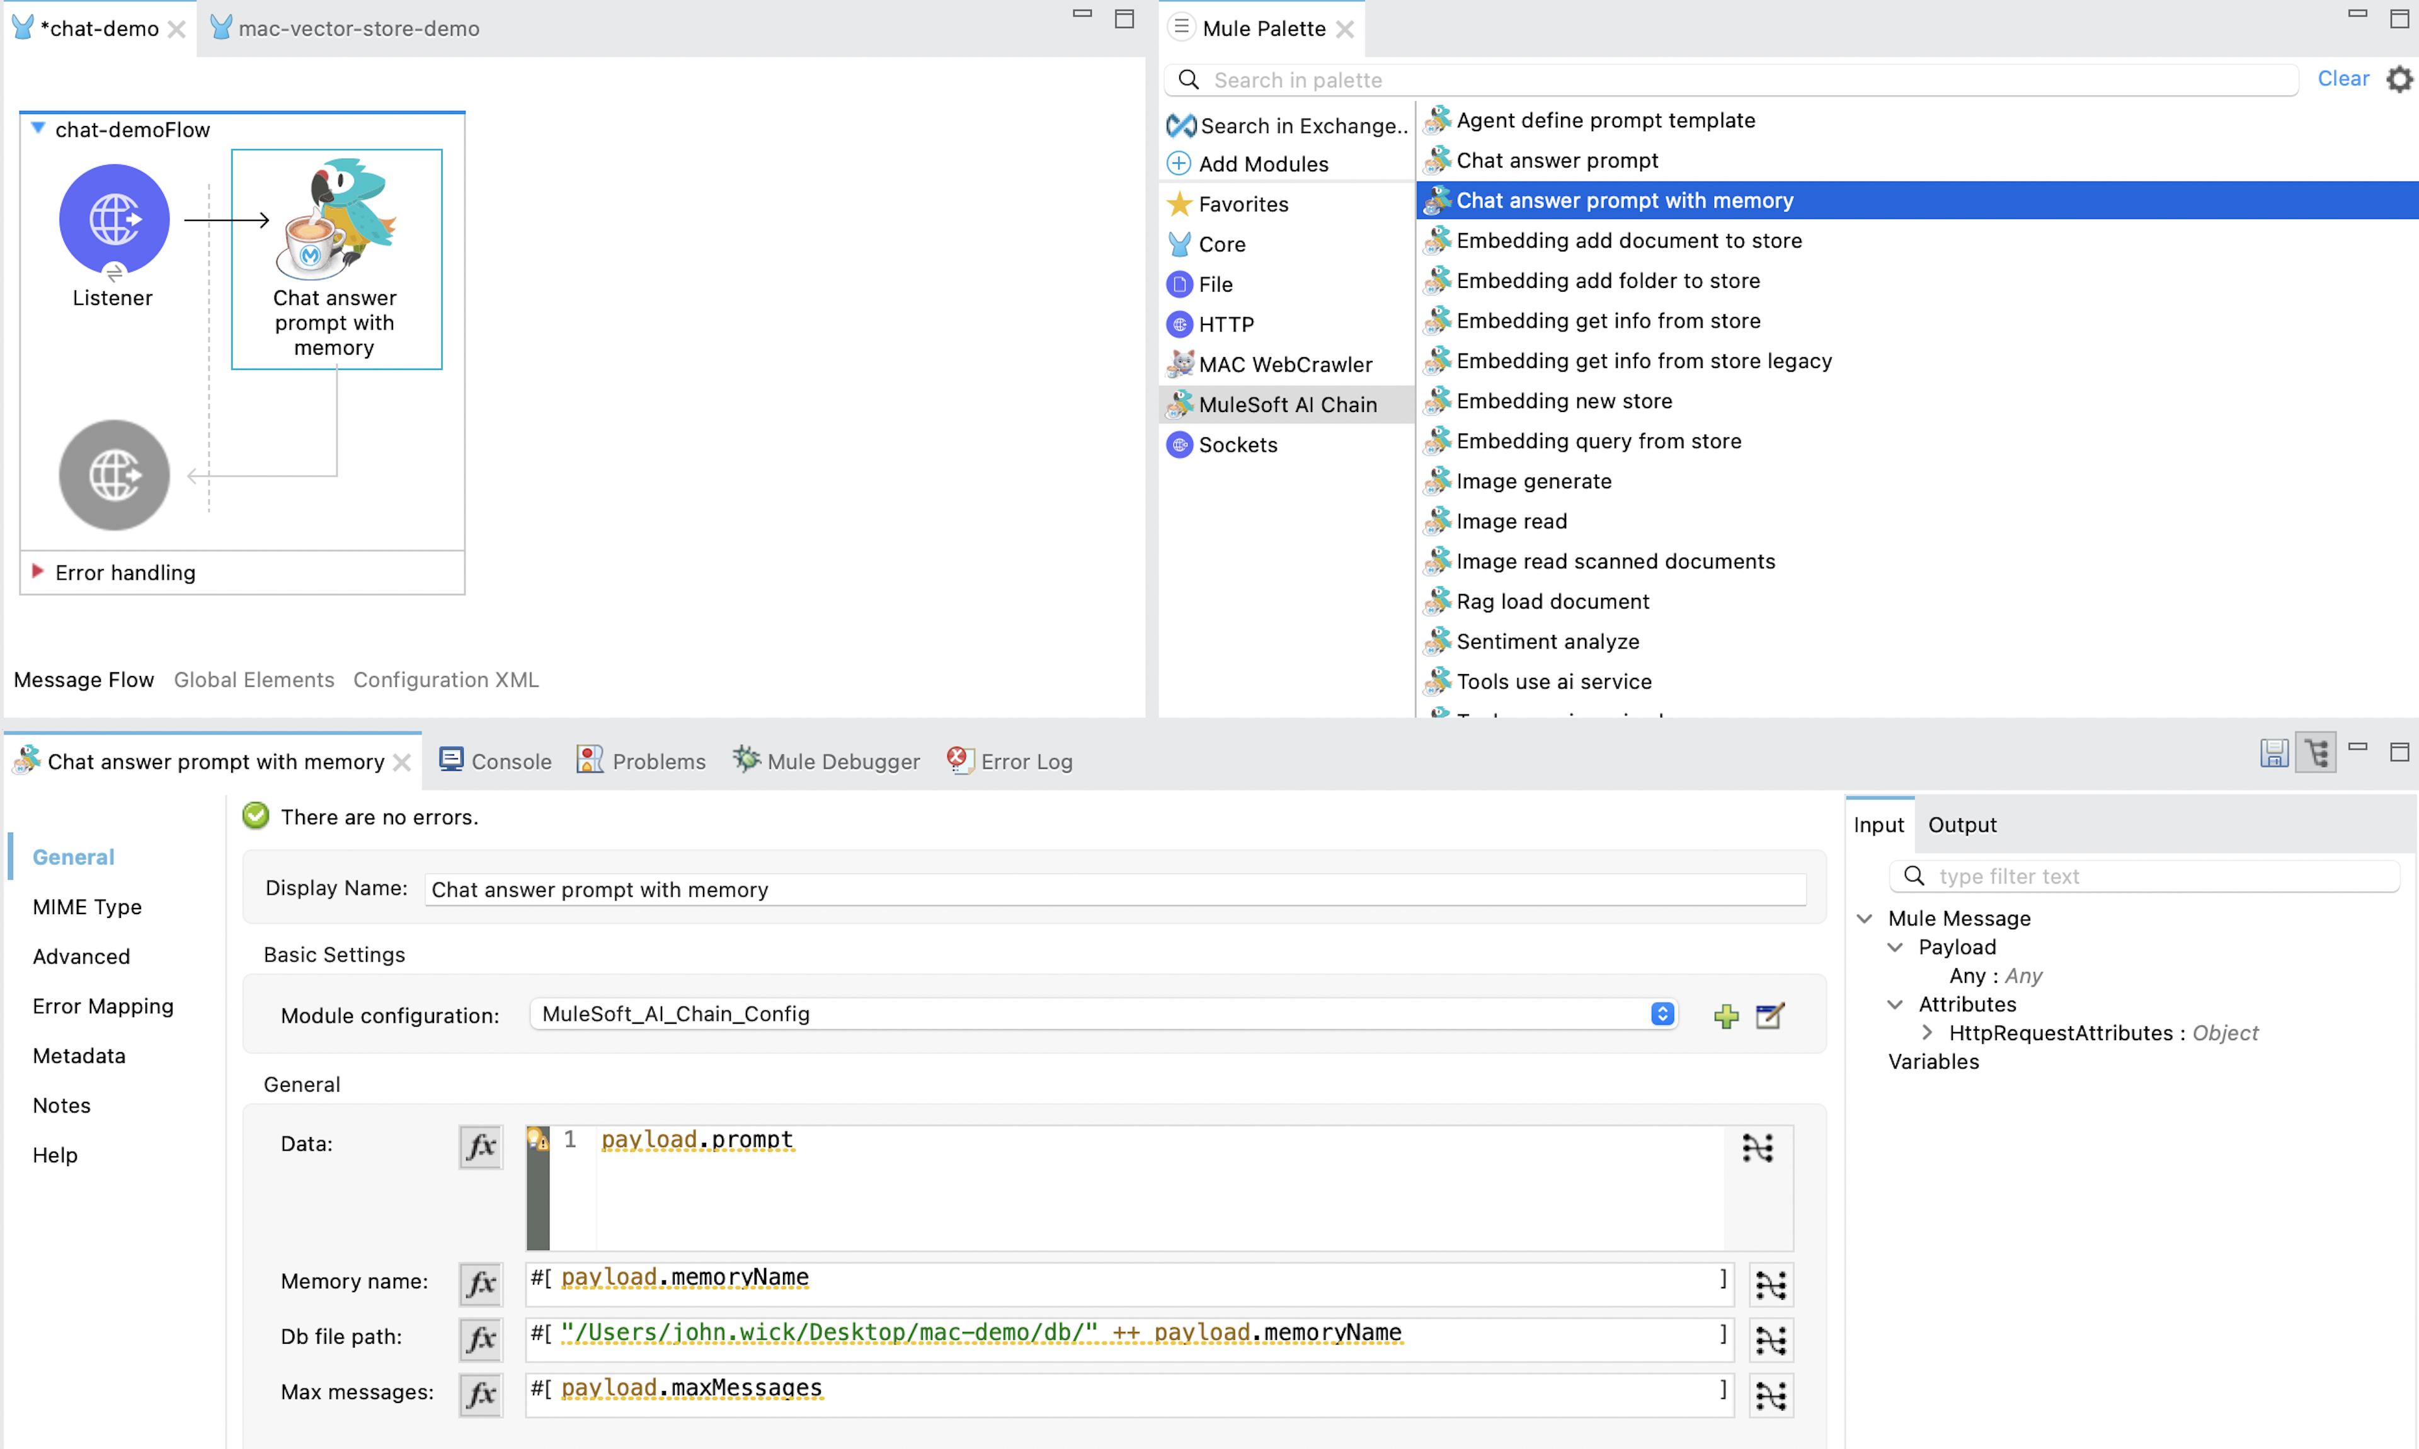Click the tree view icon next to save

click(2316, 753)
